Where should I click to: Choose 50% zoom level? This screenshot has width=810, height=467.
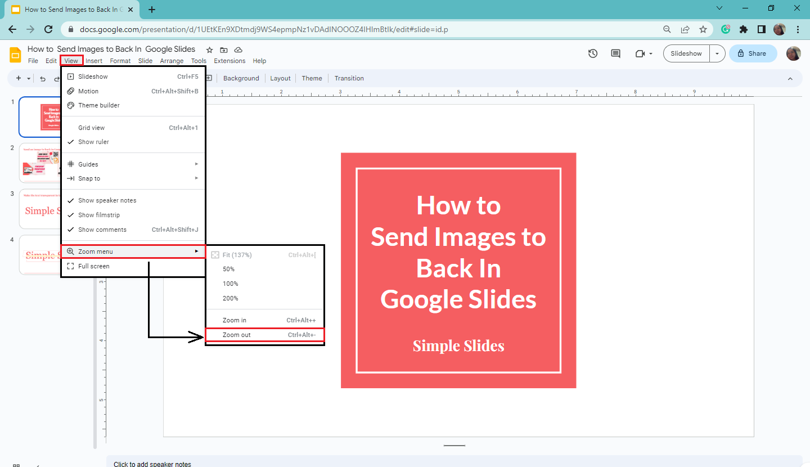[x=265, y=269]
